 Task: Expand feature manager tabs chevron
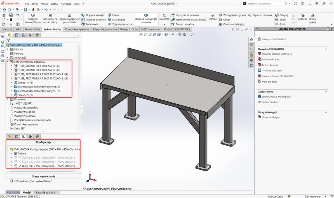pyautogui.click(x=79, y=35)
